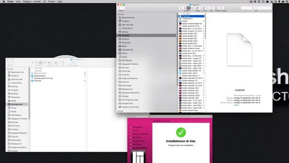
Task: Open the Finder menu
Action: point(10,1)
